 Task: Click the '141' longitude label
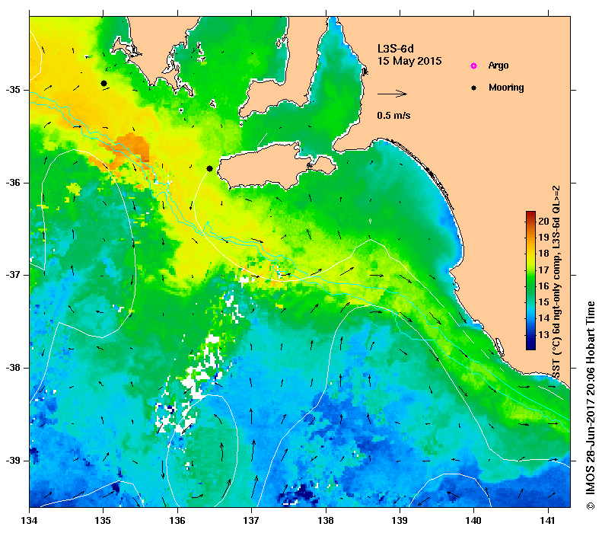pos(548,521)
